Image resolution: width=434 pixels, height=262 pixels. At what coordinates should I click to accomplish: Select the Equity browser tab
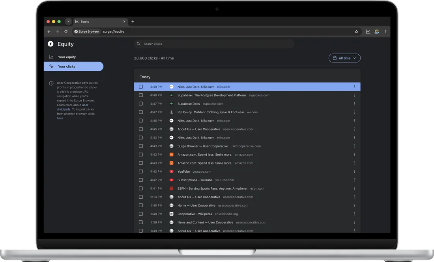pos(101,22)
